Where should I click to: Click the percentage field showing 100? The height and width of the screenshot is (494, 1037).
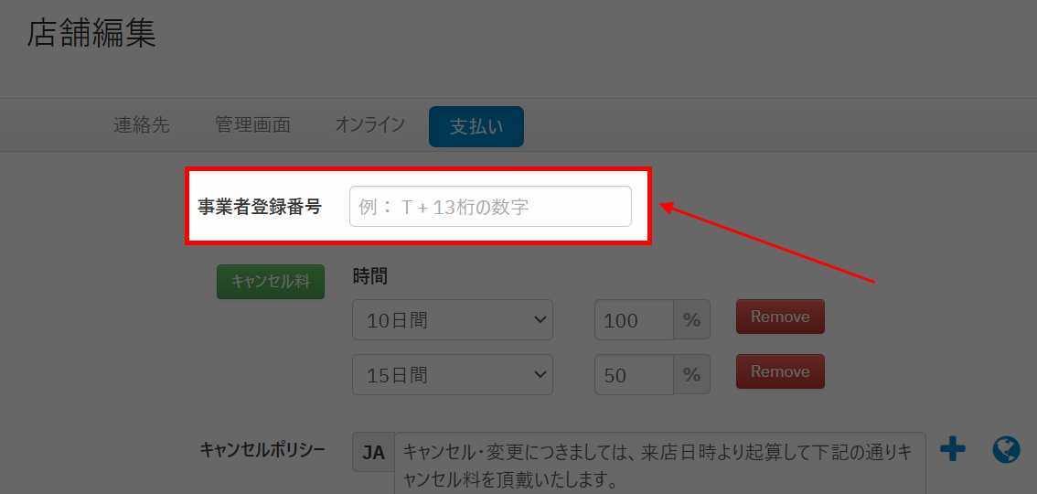pos(634,320)
